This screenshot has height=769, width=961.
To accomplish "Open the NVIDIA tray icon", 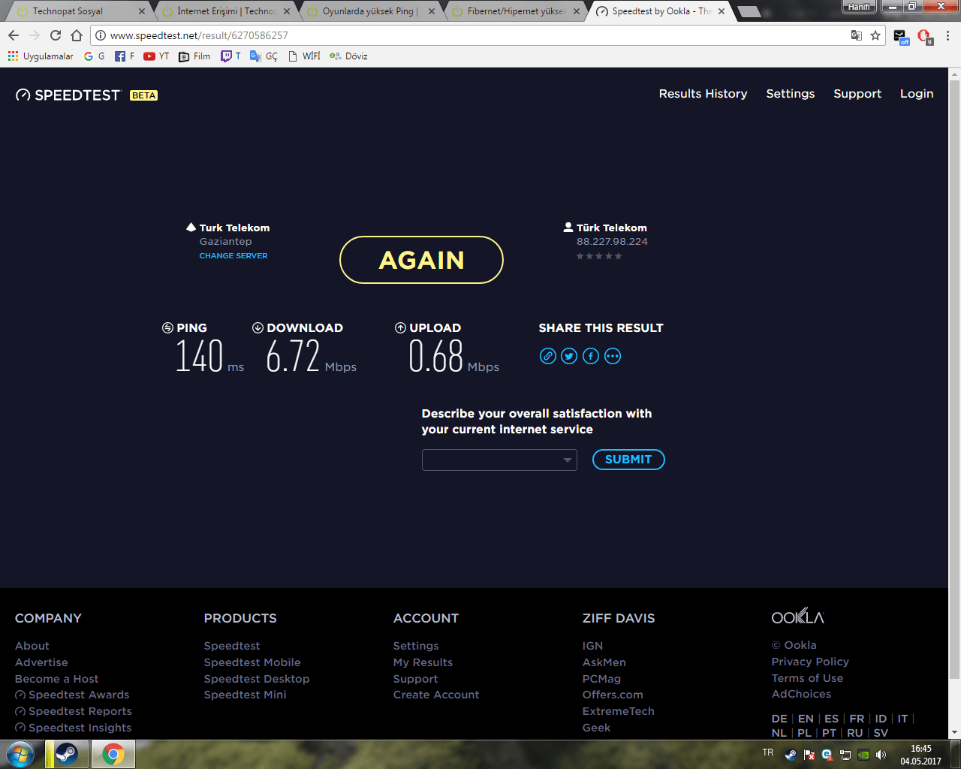I will pyautogui.click(x=863, y=755).
